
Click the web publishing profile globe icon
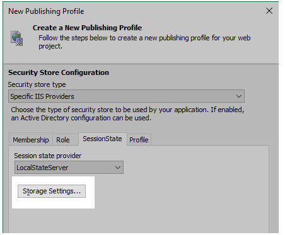(16, 38)
